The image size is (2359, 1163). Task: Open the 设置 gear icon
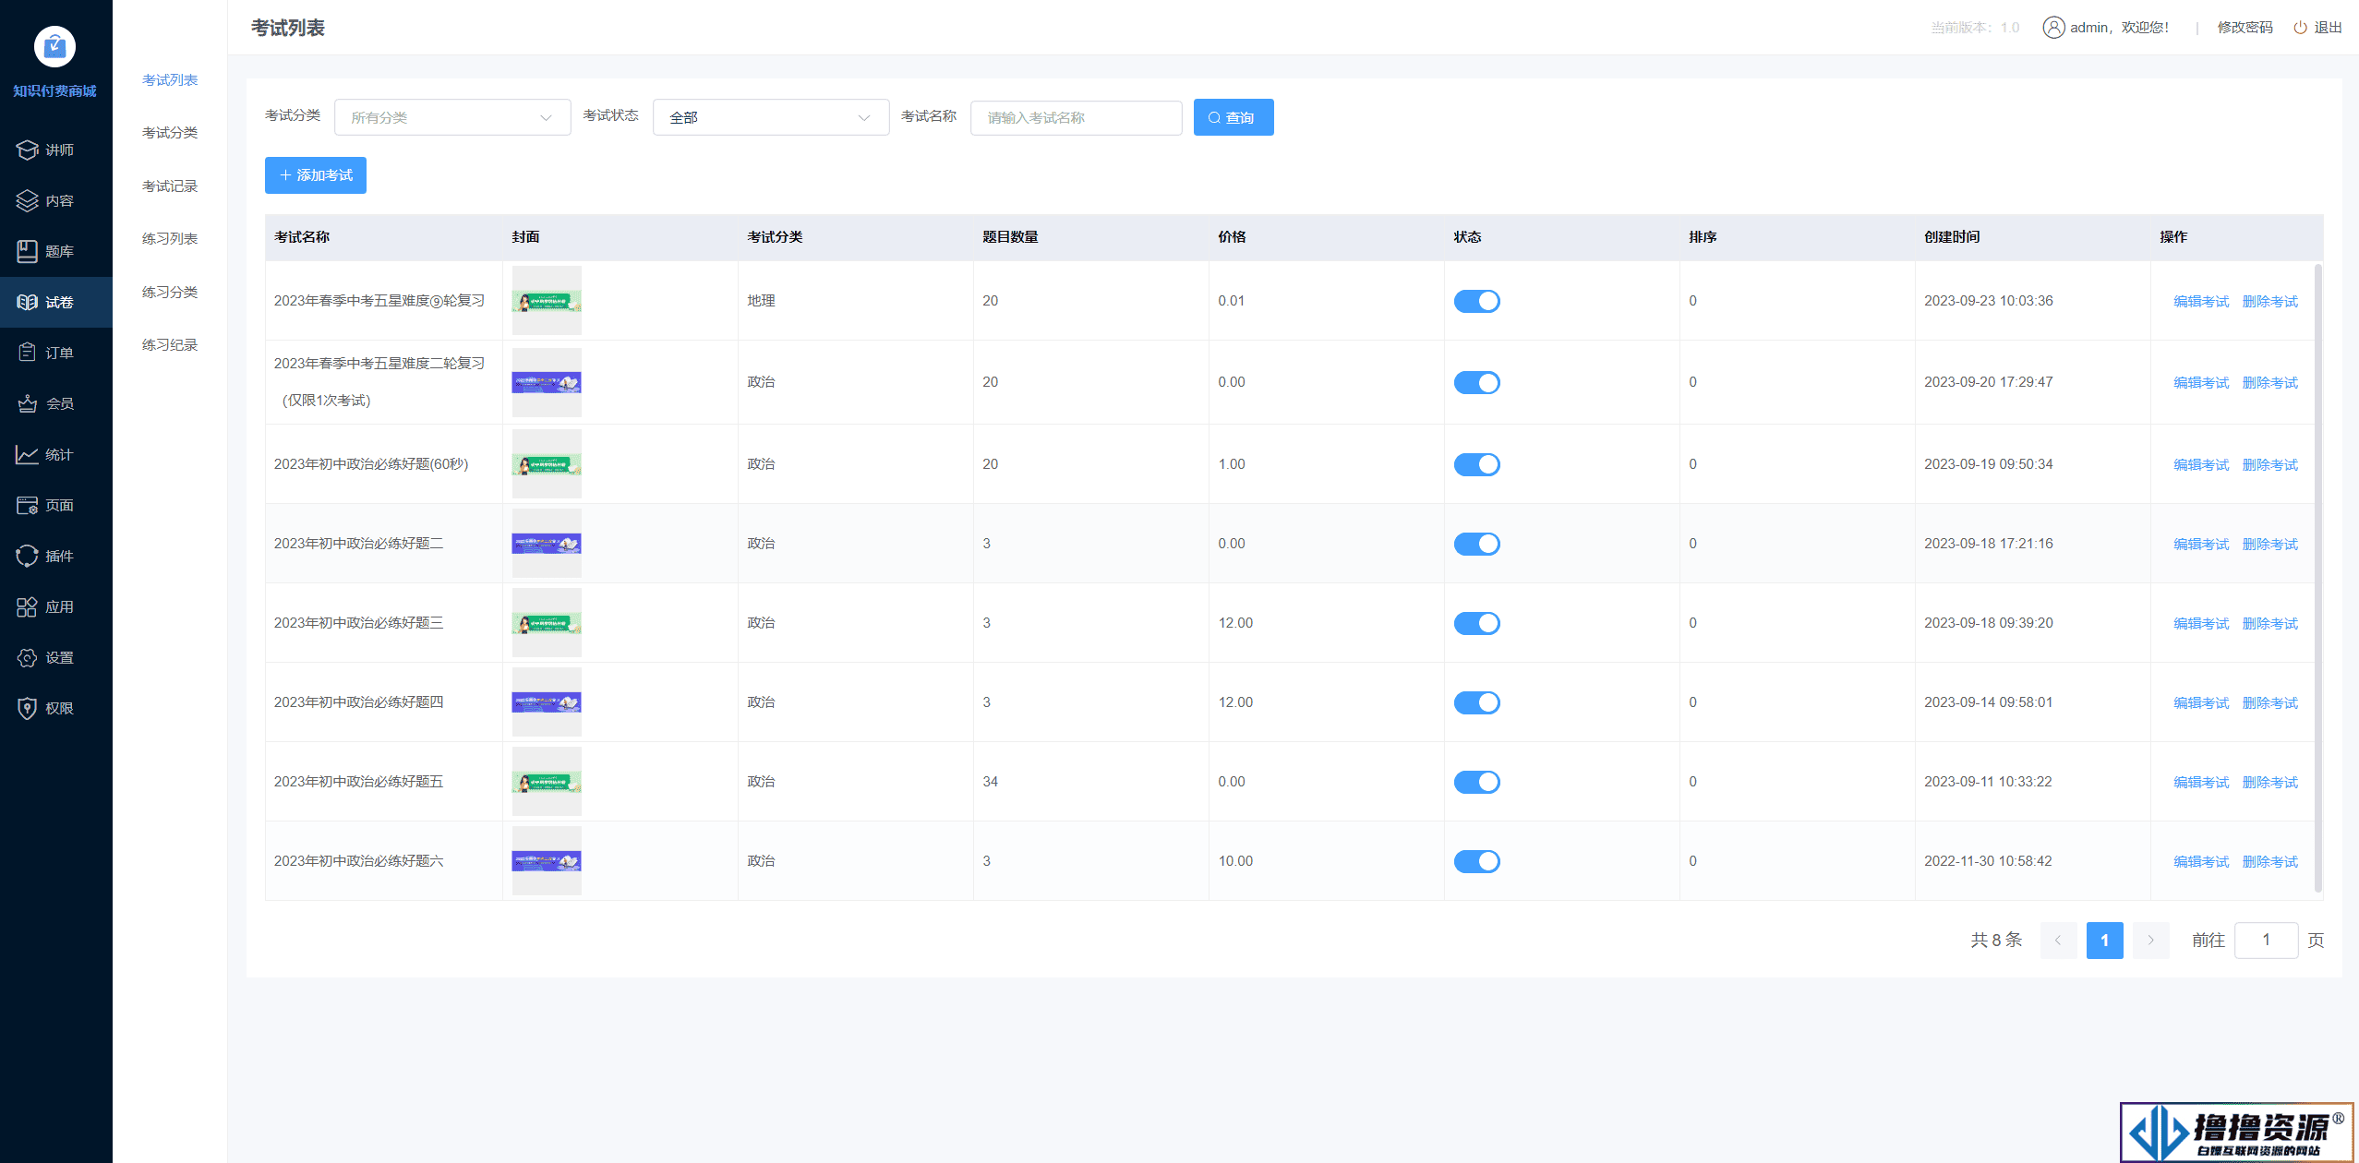[x=28, y=657]
